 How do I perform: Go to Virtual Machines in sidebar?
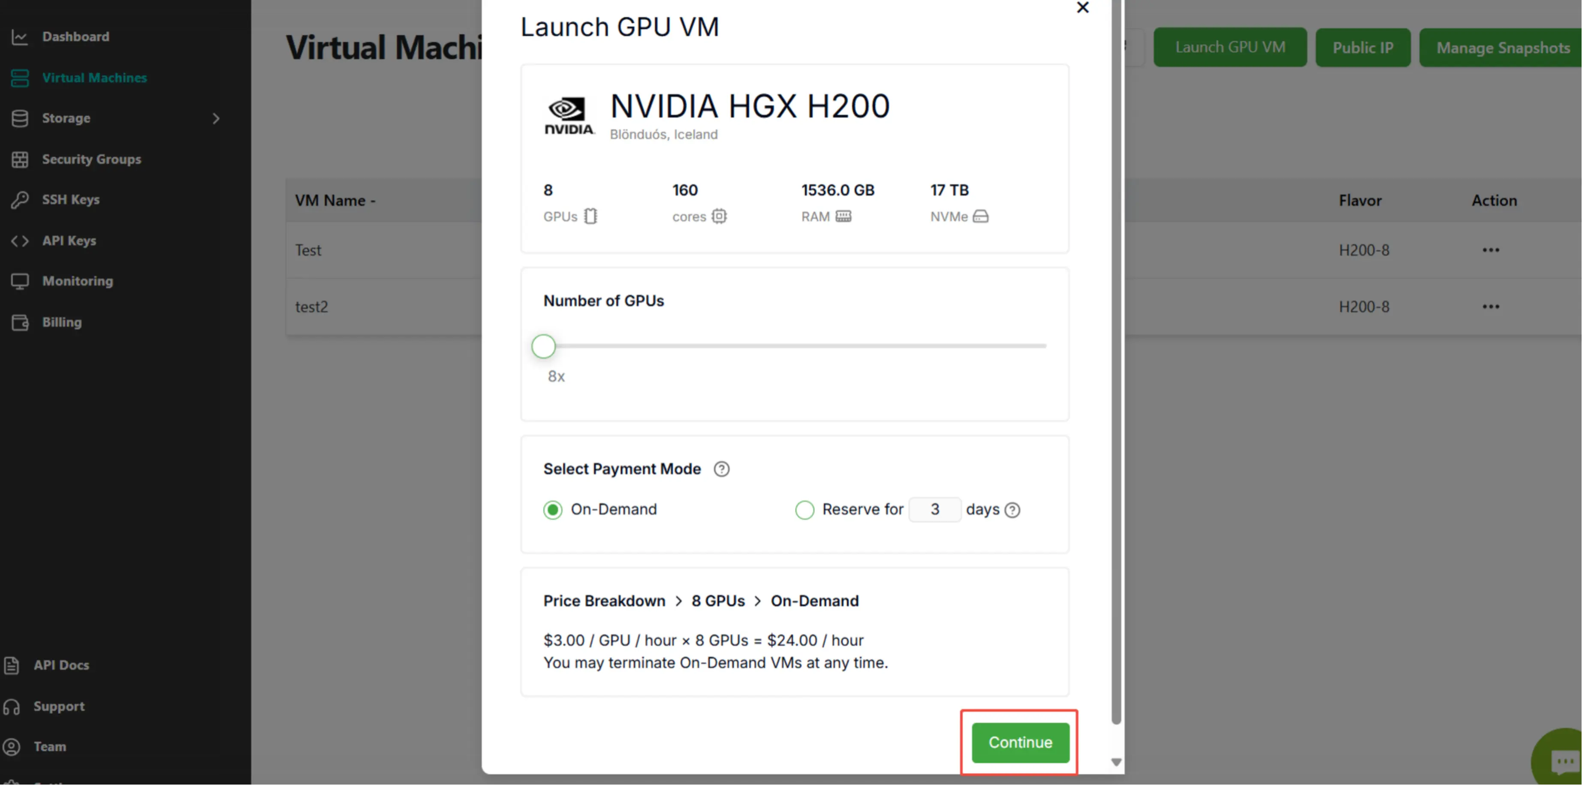(94, 78)
